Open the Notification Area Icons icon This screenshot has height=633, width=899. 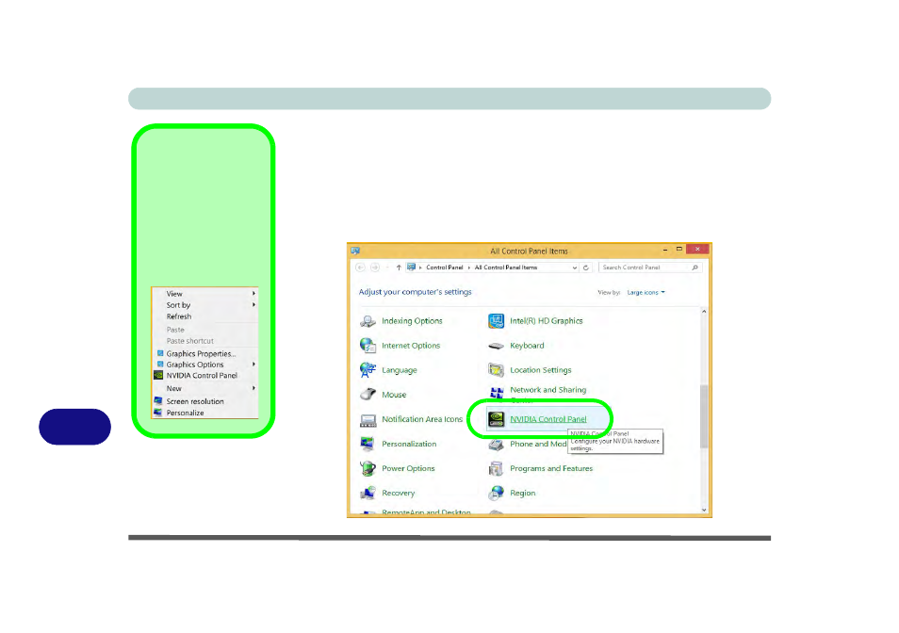pyautogui.click(x=368, y=420)
